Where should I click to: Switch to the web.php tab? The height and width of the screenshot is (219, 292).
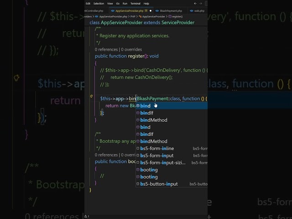(199, 11)
